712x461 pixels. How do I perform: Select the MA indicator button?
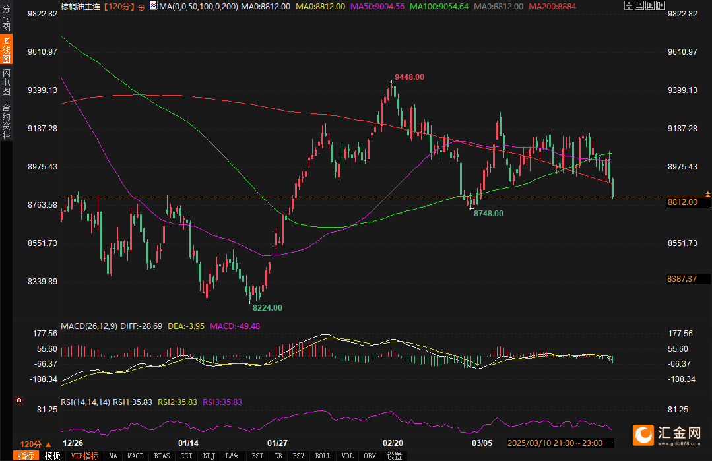(x=113, y=456)
